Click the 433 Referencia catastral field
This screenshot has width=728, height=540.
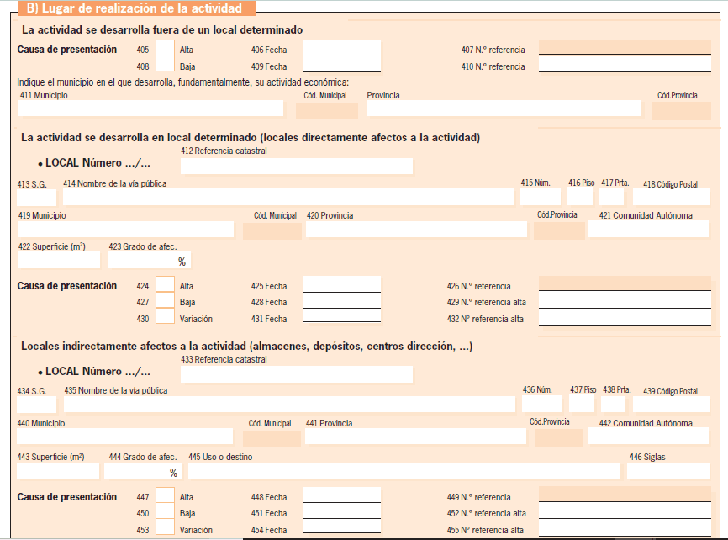click(297, 374)
